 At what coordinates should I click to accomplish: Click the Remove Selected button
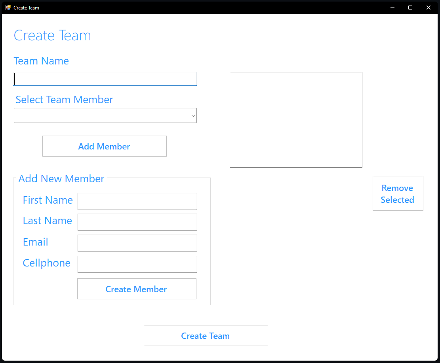point(398,193)
